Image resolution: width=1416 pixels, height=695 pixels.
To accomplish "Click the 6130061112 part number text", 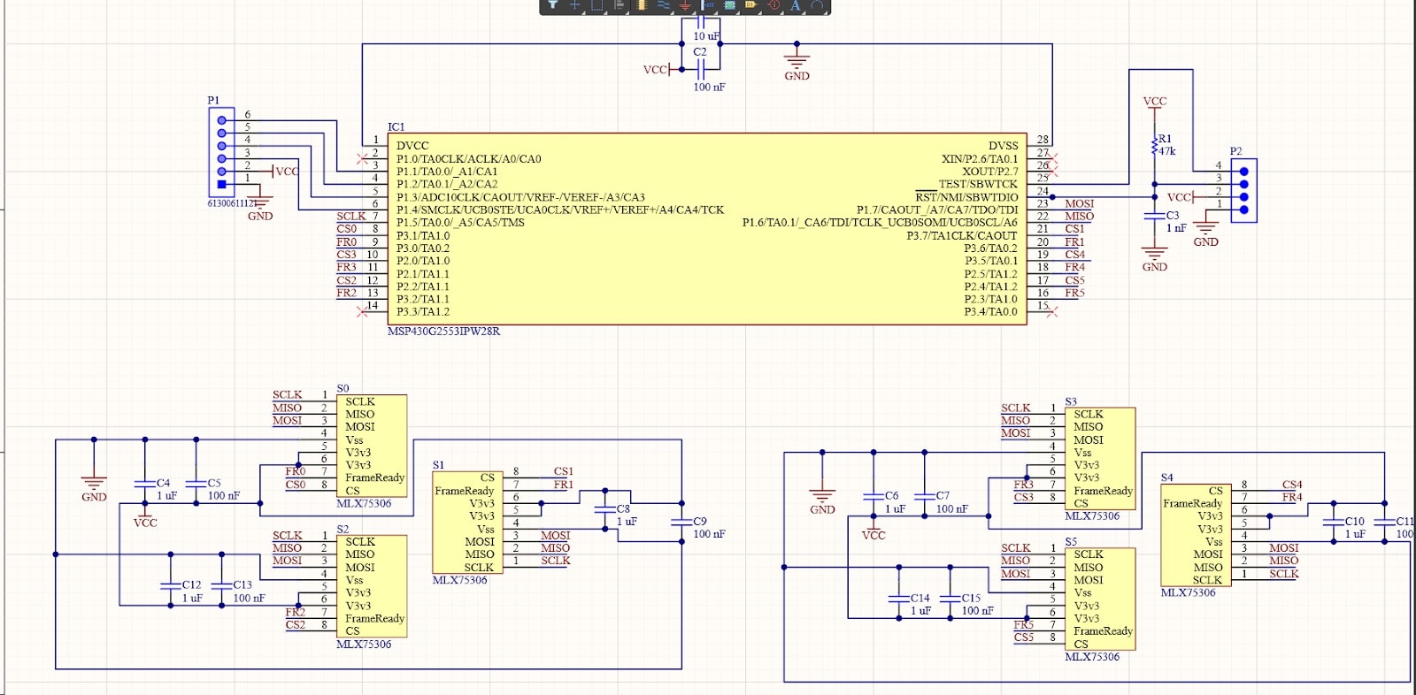I will (x=232, y=203).
